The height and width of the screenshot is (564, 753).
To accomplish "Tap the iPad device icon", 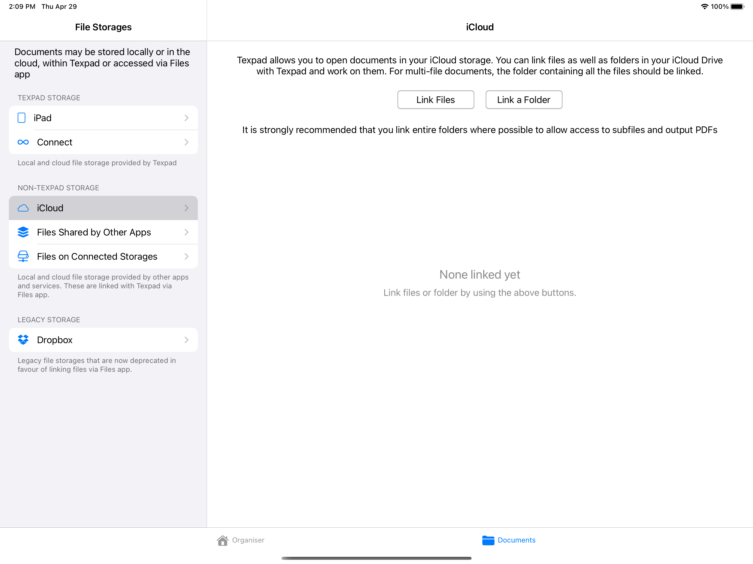I will 21,118.
